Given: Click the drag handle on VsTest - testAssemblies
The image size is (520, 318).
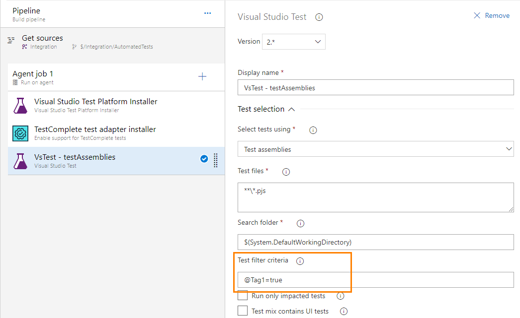Looking at the screenshot, I should (216, 159).
